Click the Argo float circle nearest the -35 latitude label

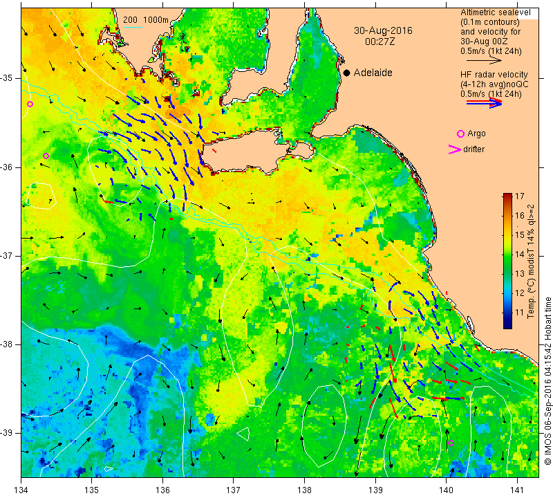(x=30, y=104)
